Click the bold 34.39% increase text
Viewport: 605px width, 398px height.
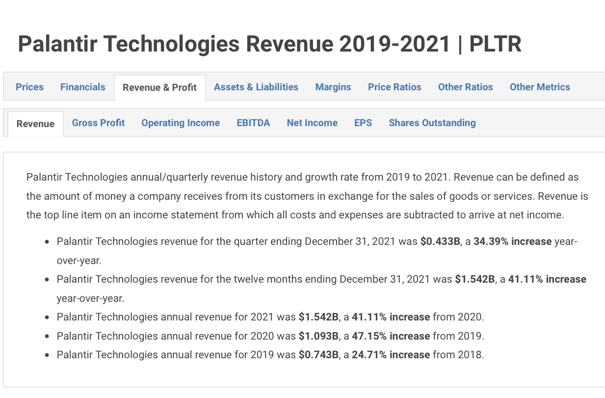pyautogui.click(x=512, y=241)
